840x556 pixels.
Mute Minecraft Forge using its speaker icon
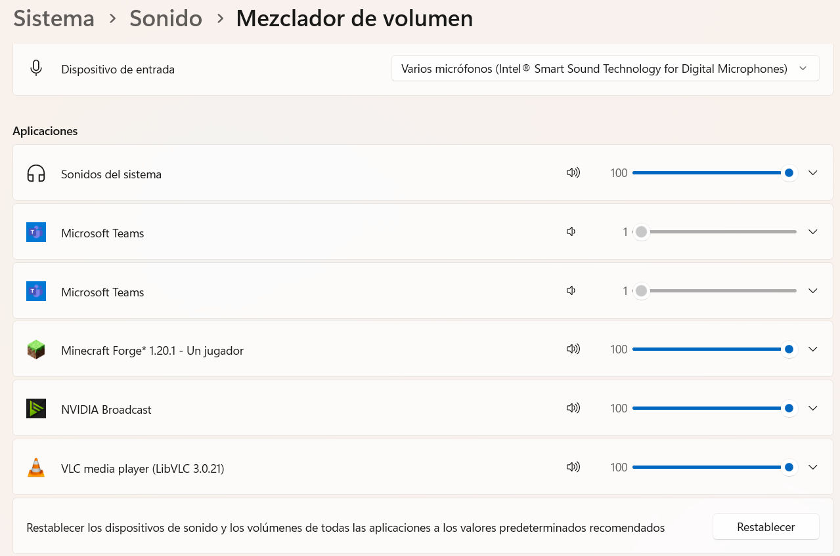(x=573, y=349)
